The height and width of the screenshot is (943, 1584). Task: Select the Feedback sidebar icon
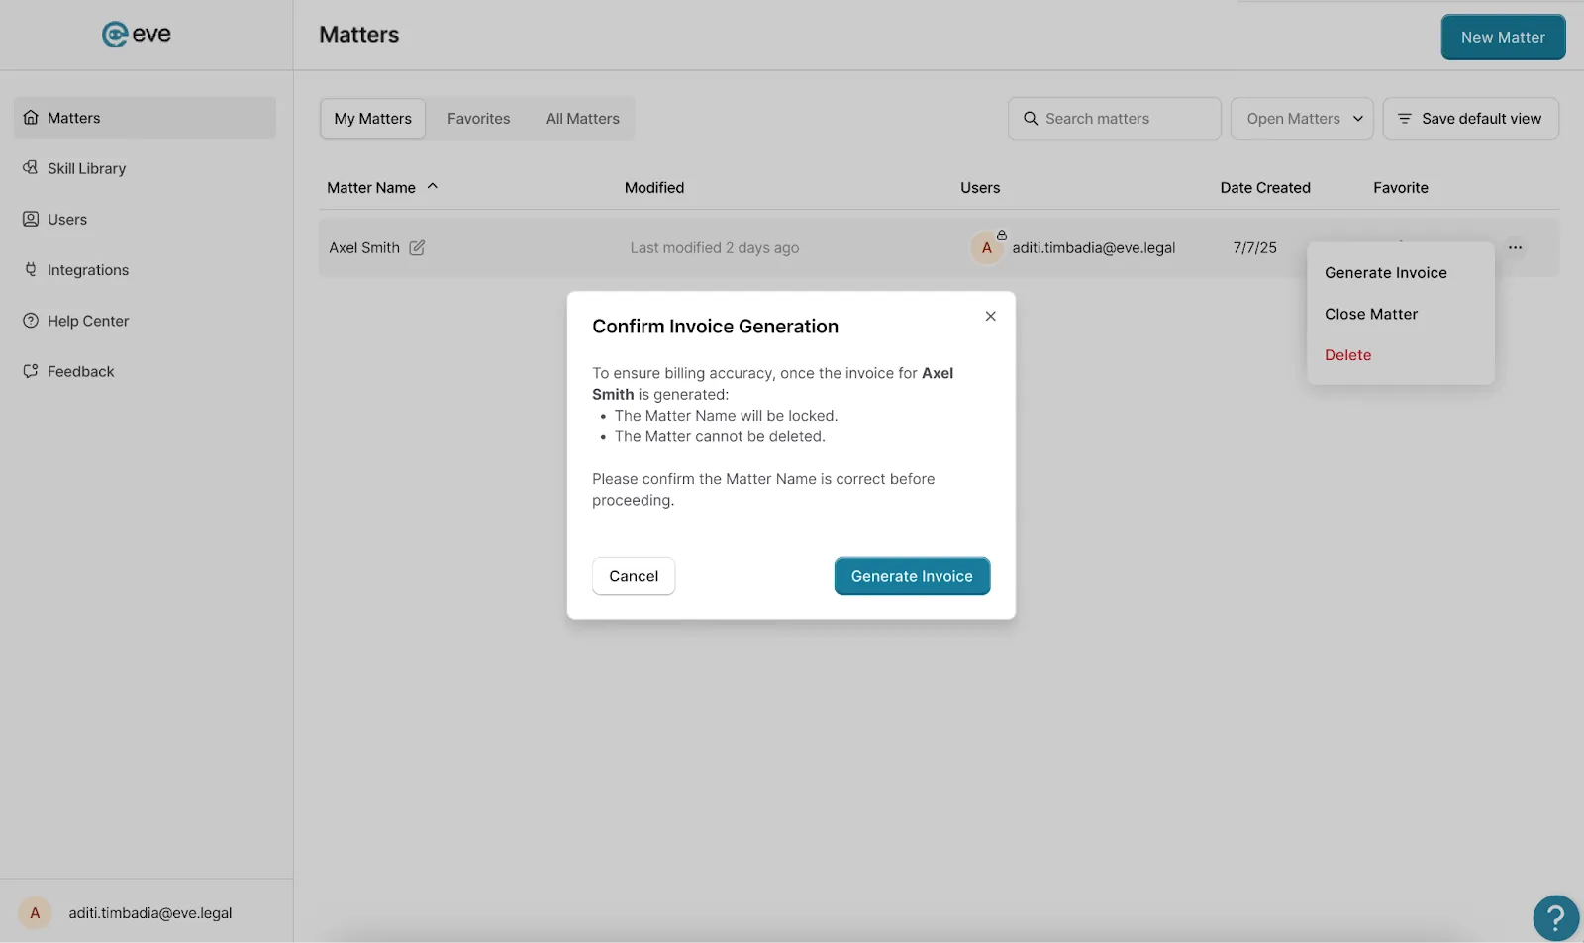click(x=31, y=371)
